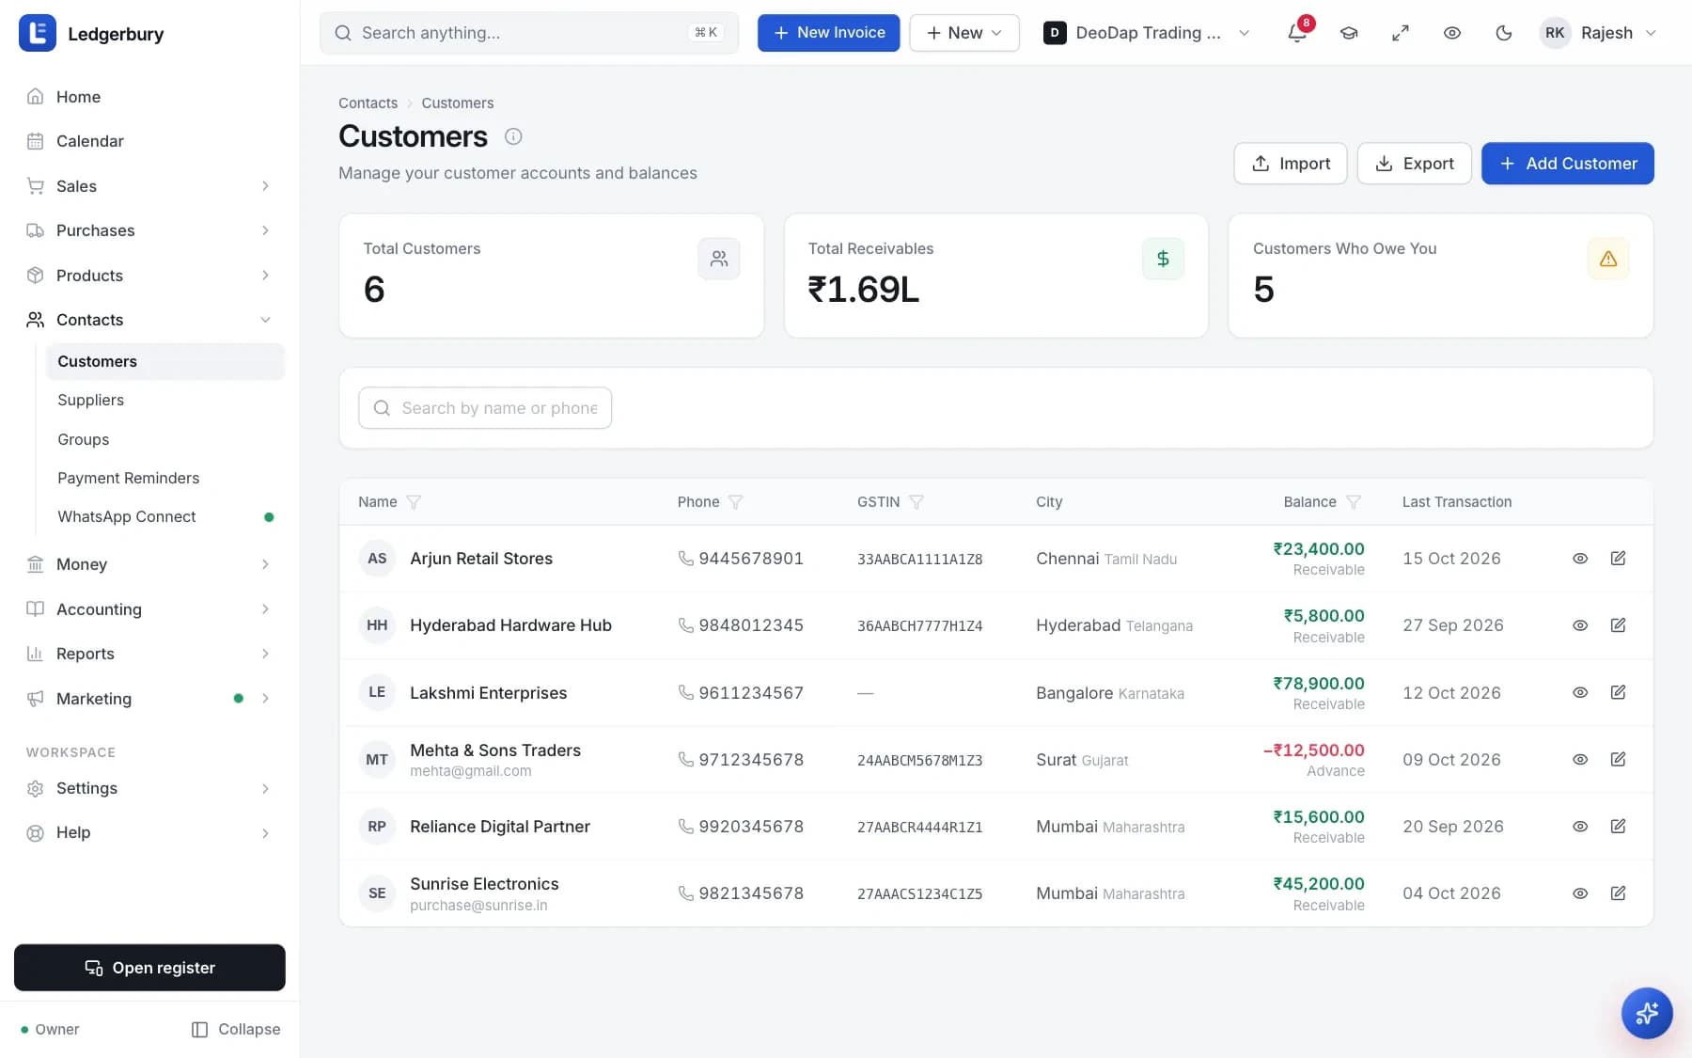View Lakshmi Enterprises details eye icon
The height and width of the screenshot is (1058, 1692).
click(x=1580, y=693)
